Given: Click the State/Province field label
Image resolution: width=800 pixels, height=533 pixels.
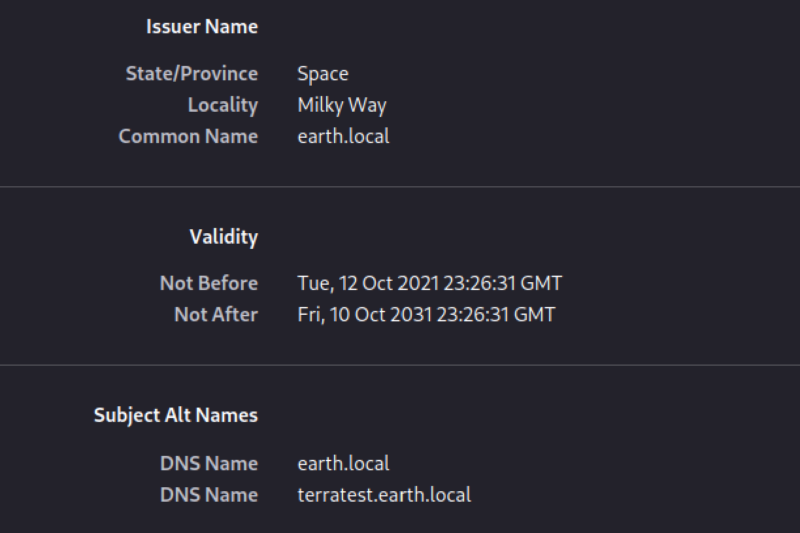Looking at the screenshot, I should click(x=192, y=73).
